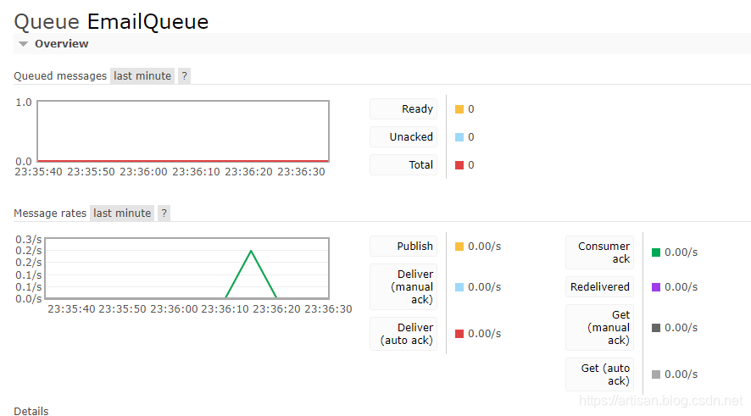Image resolution: width=751 pixels, height=416 pixels.
Task: Click the Consumer ack 0.00/s value
Action: [x=681, y=252]
